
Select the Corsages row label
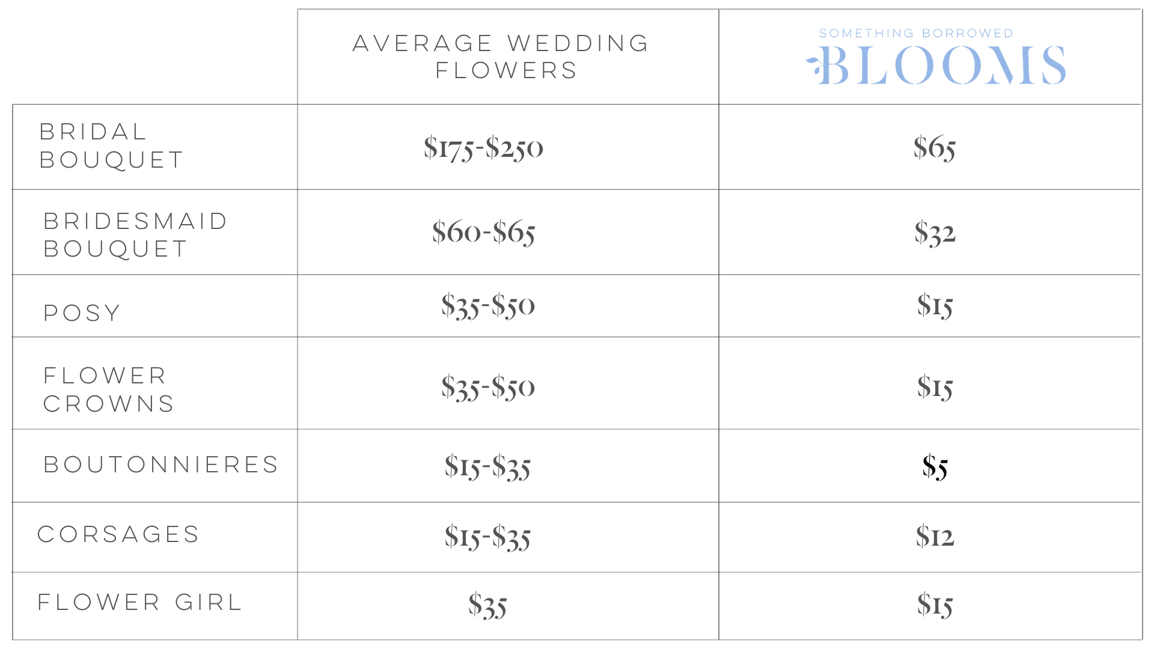[118, 534]
